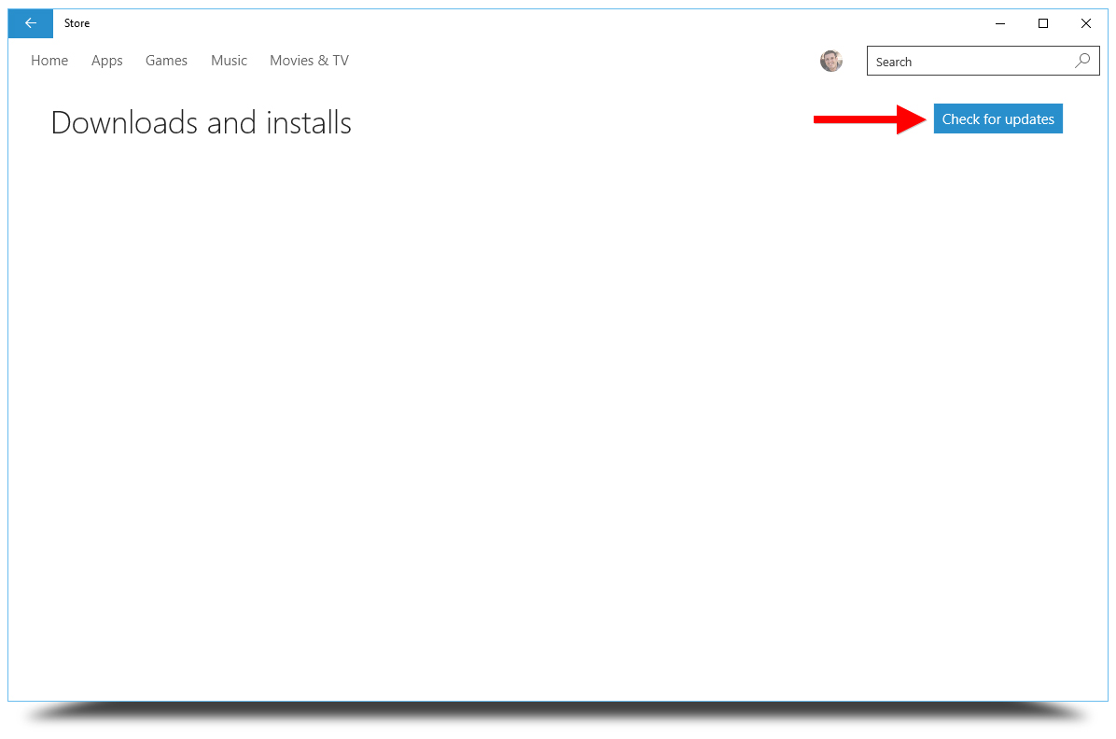
Task: Click the Check for updates button
Action: point(997,119)
